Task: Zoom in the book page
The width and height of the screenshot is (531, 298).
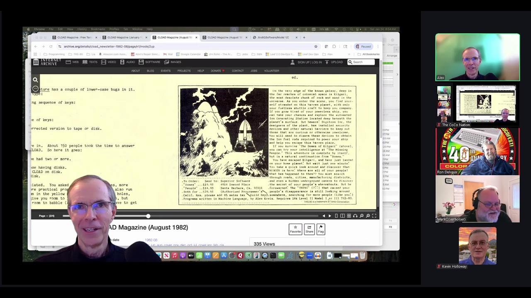Action: point(368,216)
